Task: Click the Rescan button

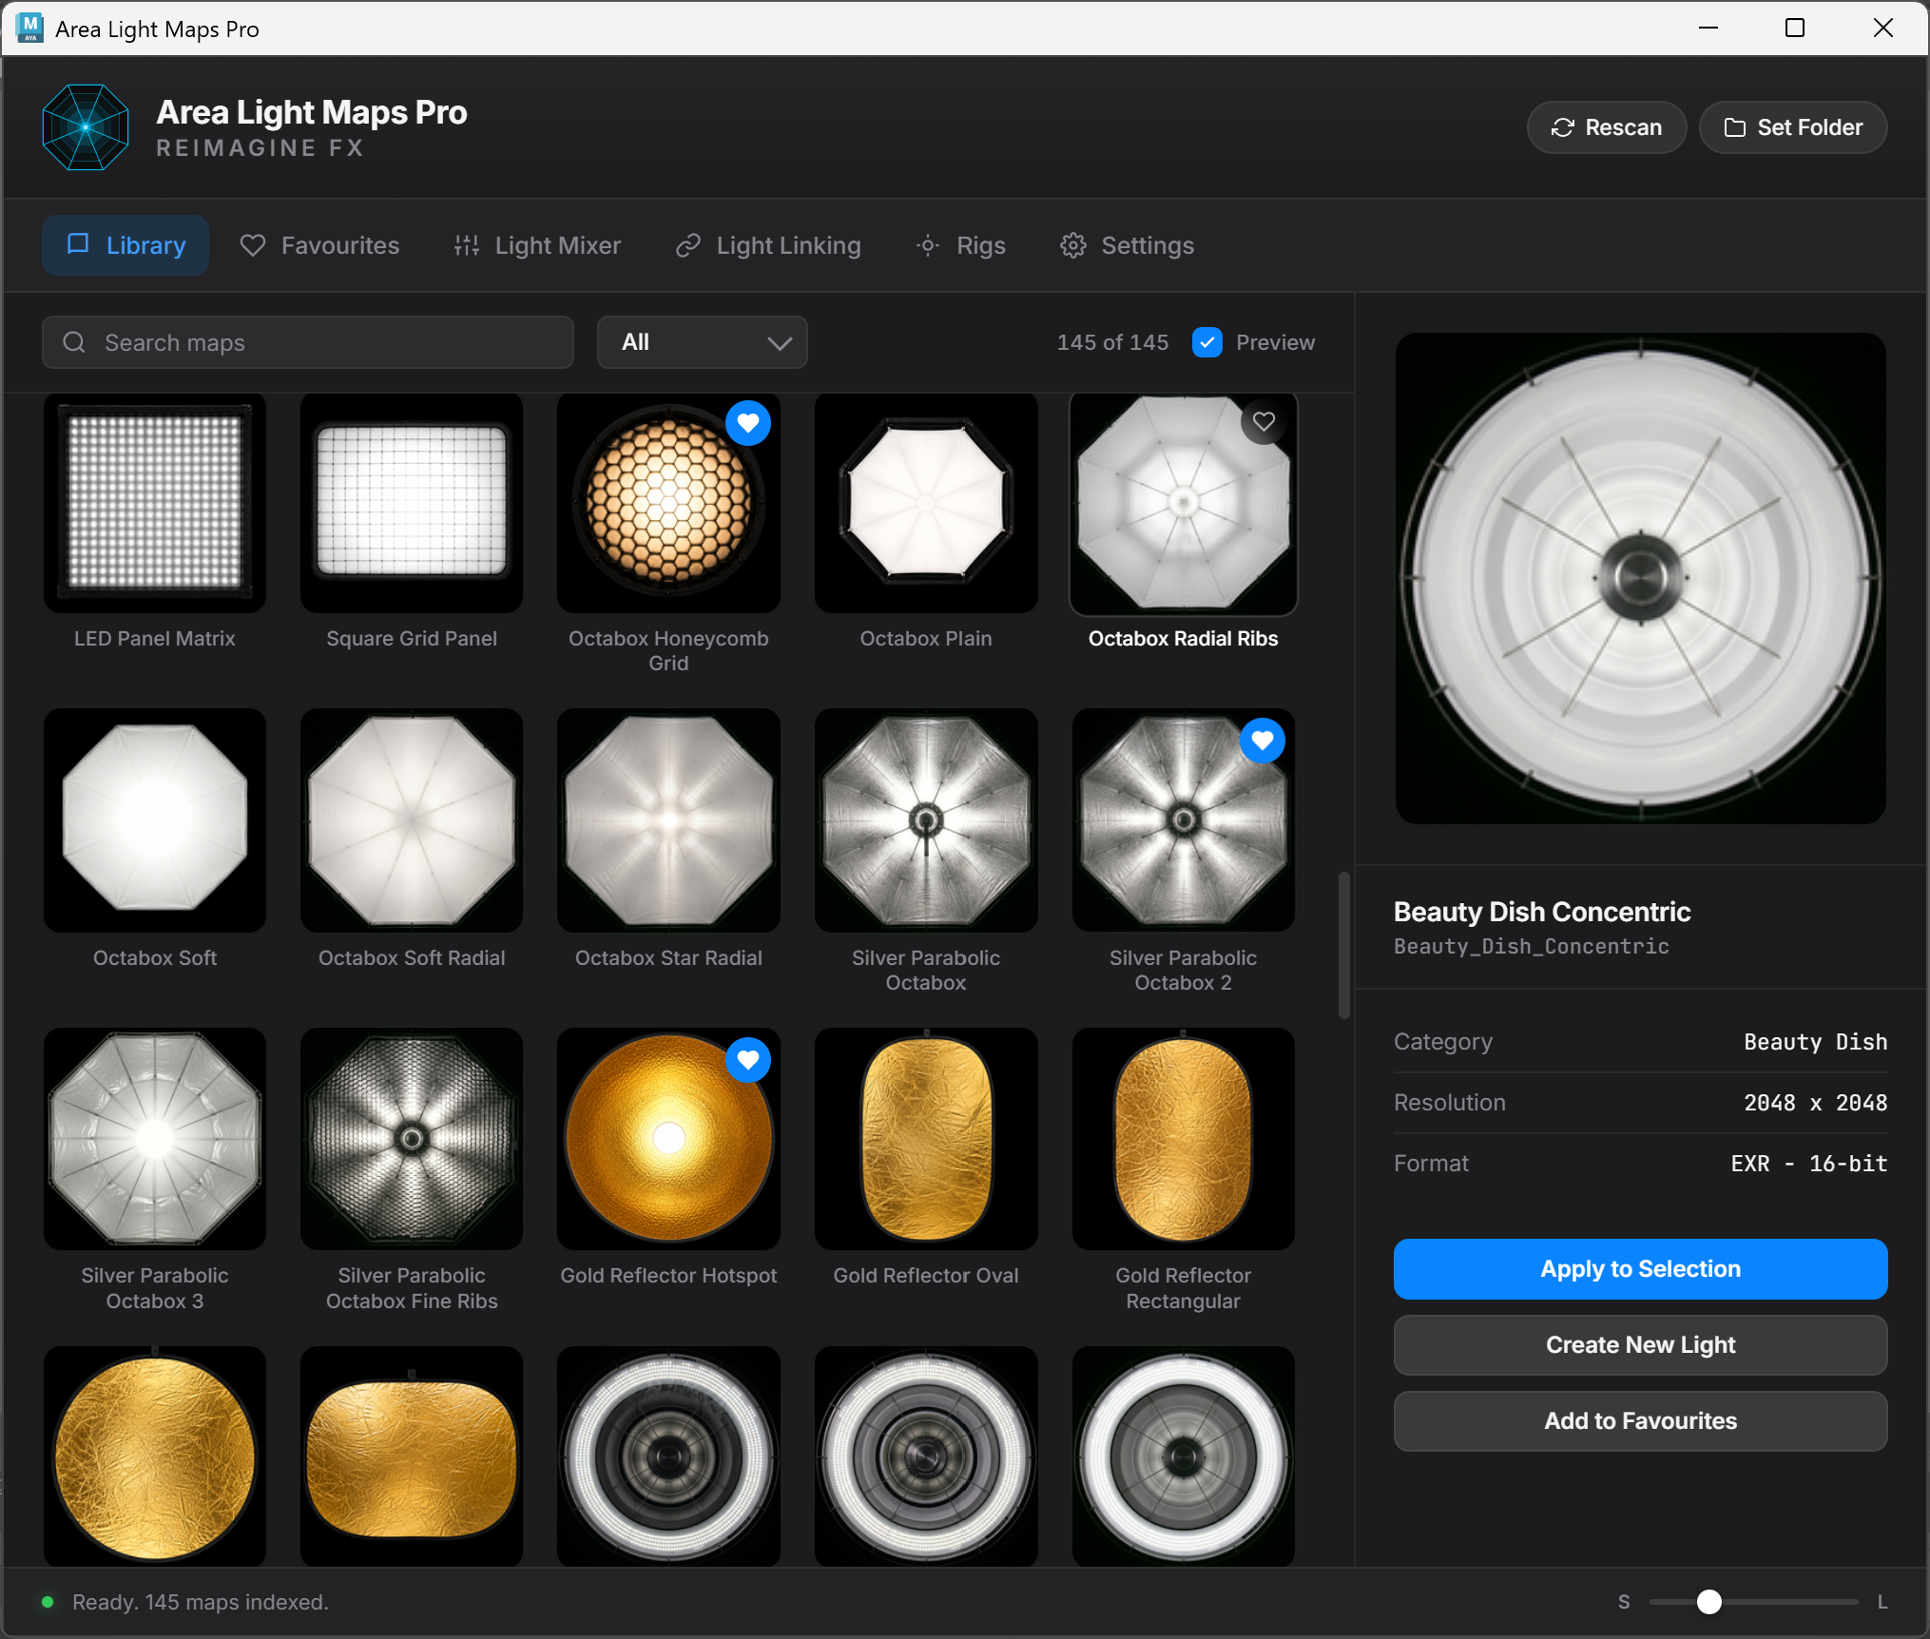Action: tap(1607, 127)
